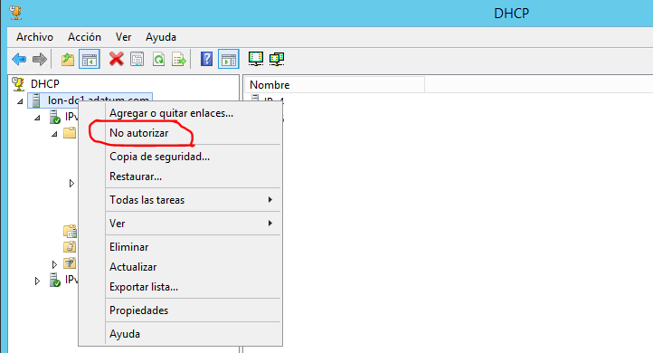Image resolution: width=653 pixels, height=353 pixels.
Task: Click the blue Help question mark icon
Action: [206, 59]
